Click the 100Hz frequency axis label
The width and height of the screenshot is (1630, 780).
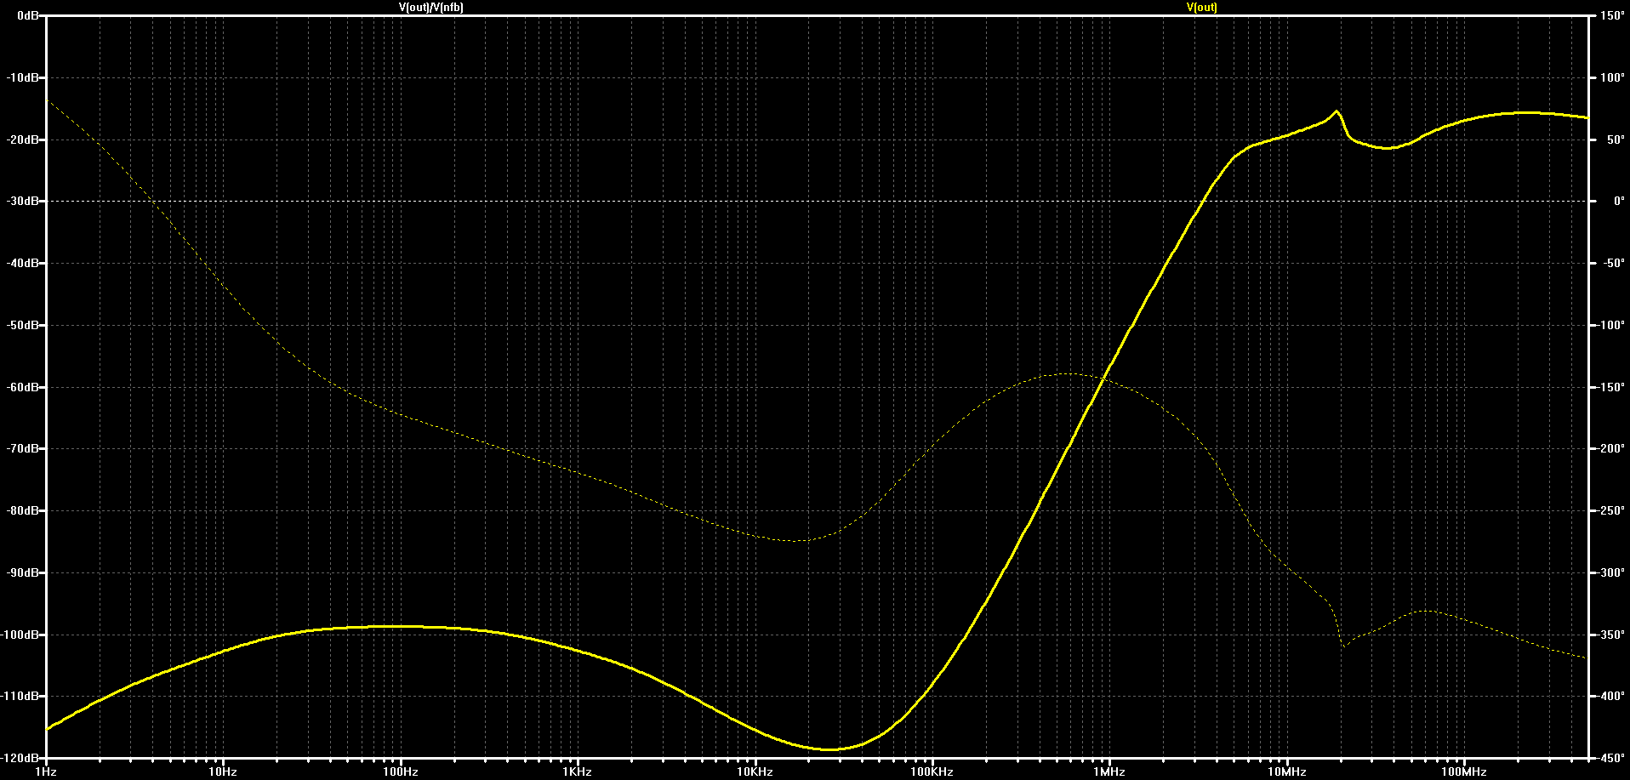pyautogui.click(x=401, y=772)
